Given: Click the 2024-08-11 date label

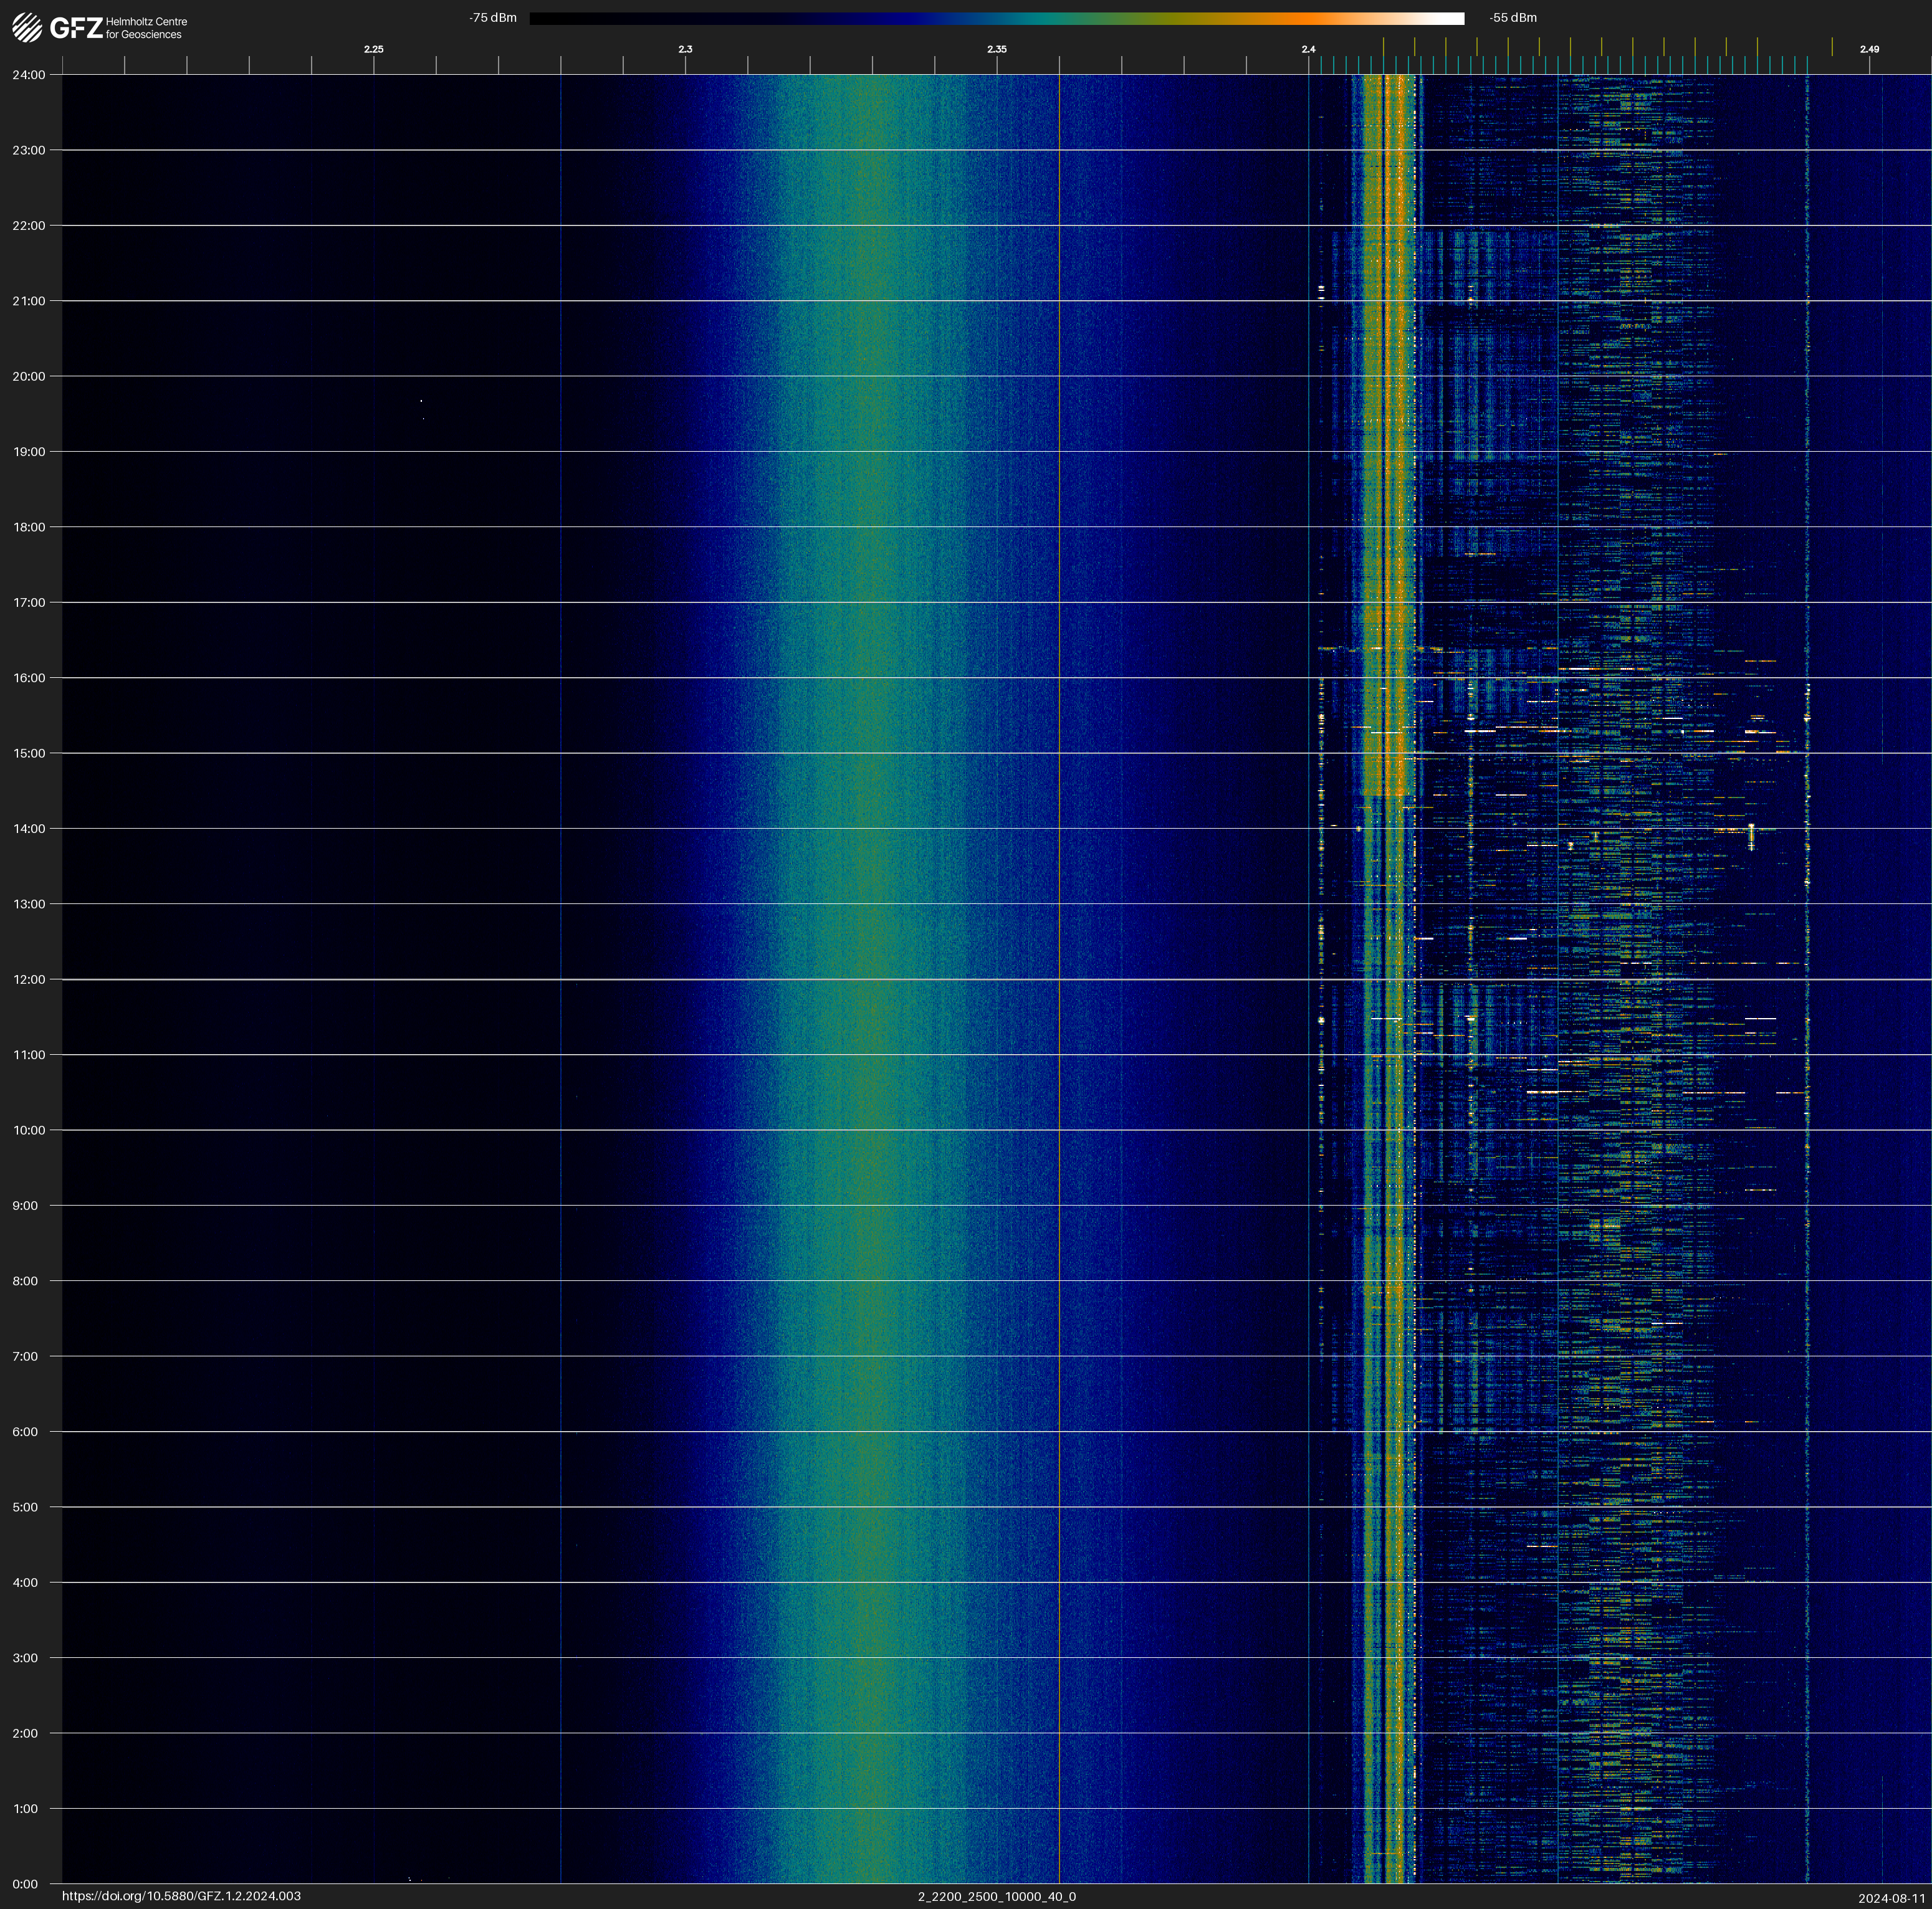Looking at the screenshot, I should (1891, 1898).
